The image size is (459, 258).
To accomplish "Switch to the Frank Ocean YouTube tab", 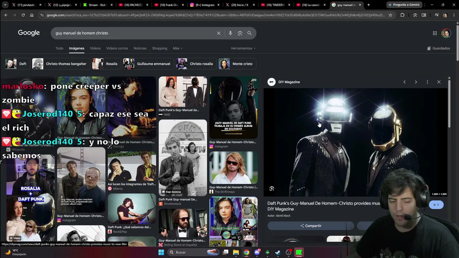I will point(169,5).
